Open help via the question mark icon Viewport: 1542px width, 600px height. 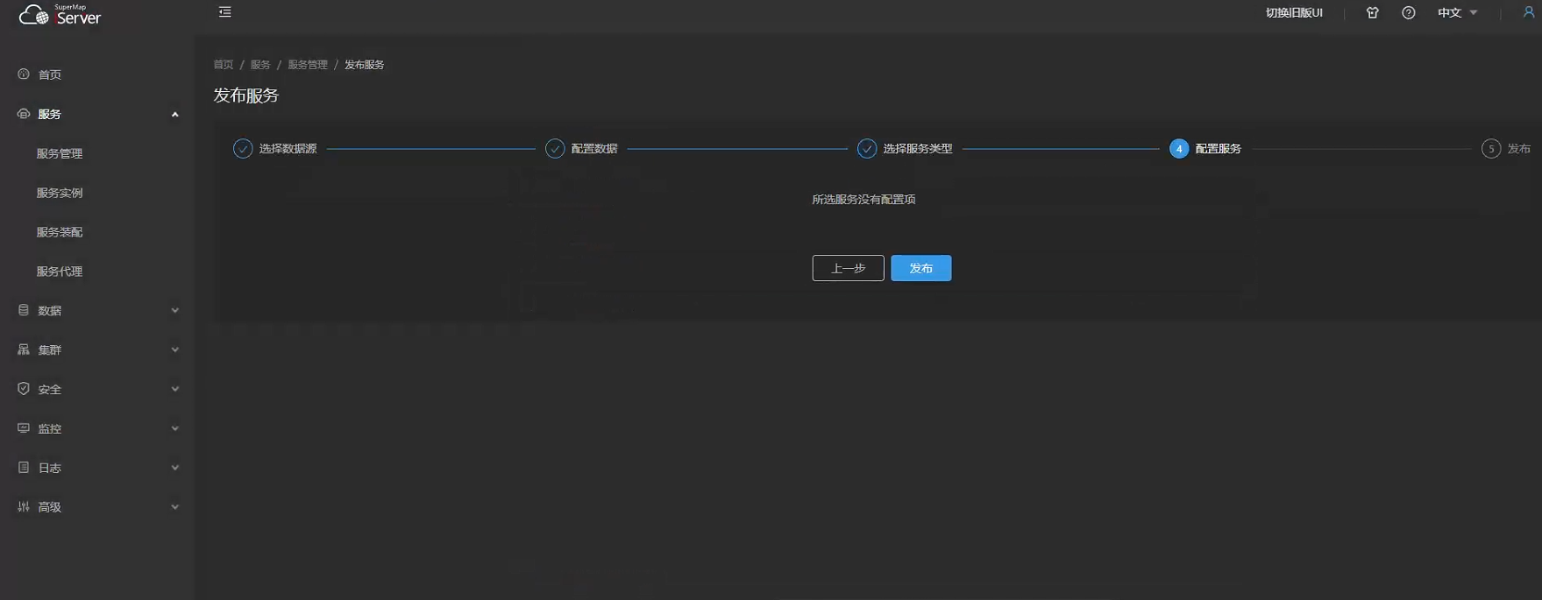pos(1408,13)
